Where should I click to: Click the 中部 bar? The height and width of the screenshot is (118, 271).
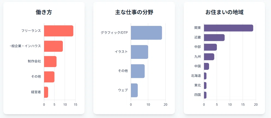coord(210,47)
